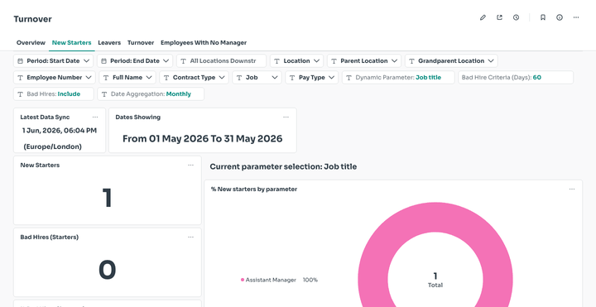The height and width of the screenshot is (307, 596).
Task: Expand Period: End Date filter
Action: pyautogui.click(x=135, y=60)
